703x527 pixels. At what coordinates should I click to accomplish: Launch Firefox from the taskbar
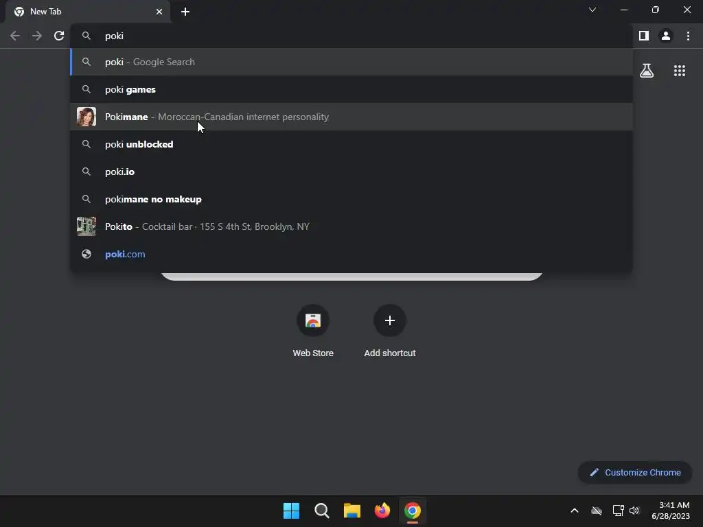382,511
